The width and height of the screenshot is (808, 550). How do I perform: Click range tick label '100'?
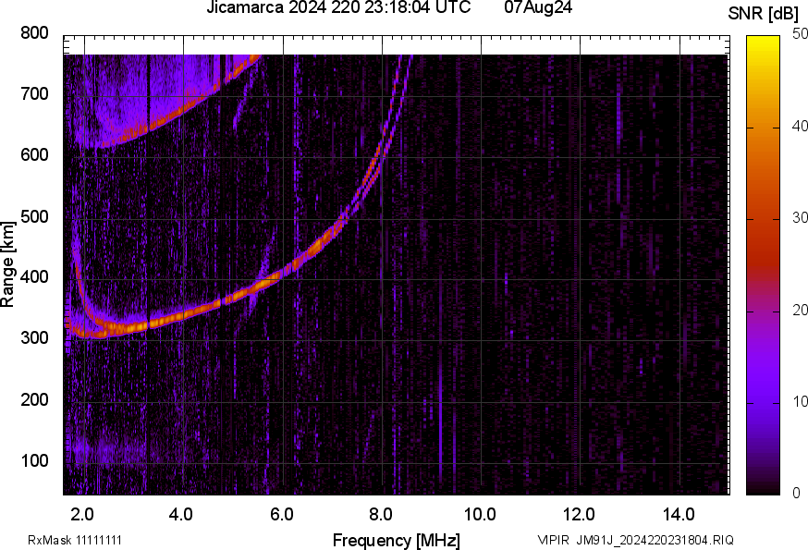coord(34,460)
